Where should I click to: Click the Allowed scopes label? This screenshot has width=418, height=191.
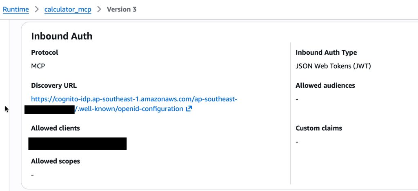(56, 161)
